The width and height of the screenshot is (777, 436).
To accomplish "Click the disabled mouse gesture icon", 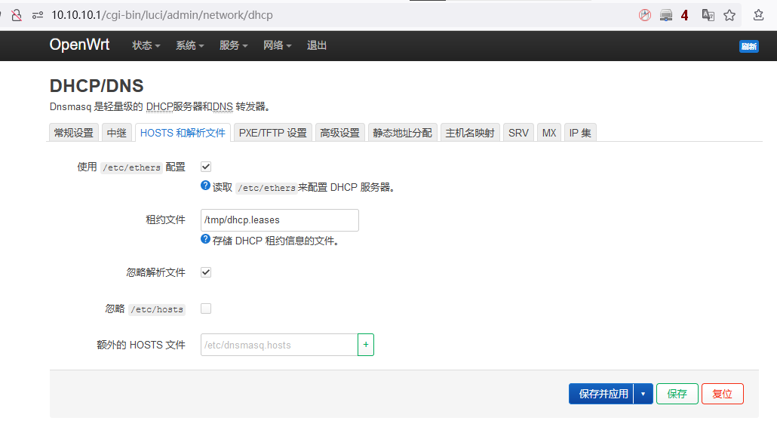I will (644, 14).
